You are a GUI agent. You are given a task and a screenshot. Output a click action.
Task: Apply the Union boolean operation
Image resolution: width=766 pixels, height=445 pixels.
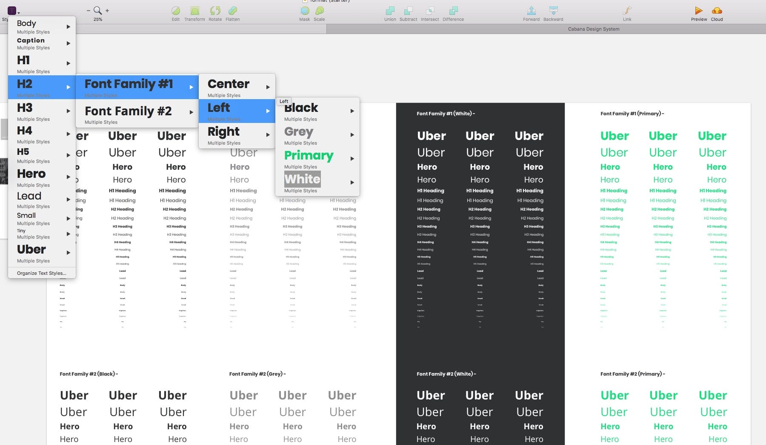tap(390, 11)
